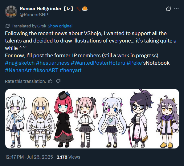Screen dimensions: 184x166
Task: Open the three-dot more options menu
Action: 176,9
